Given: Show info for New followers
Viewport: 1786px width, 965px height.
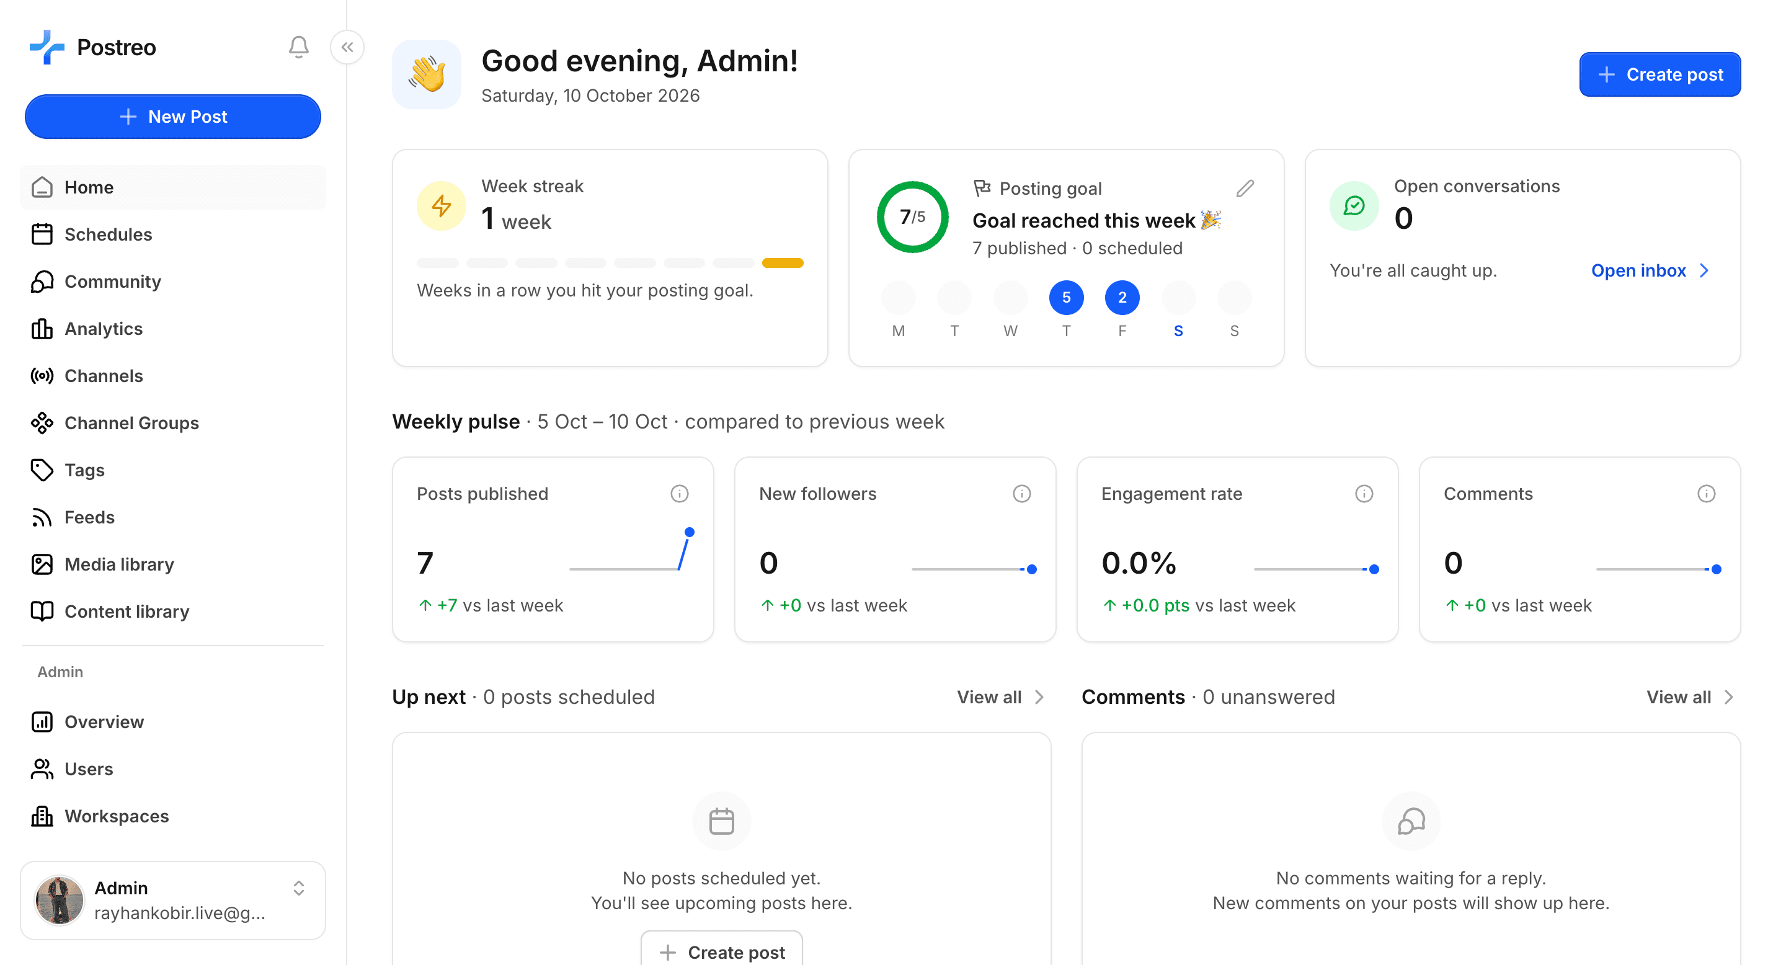Looking at the screenshot, I should pos(1022,494).
